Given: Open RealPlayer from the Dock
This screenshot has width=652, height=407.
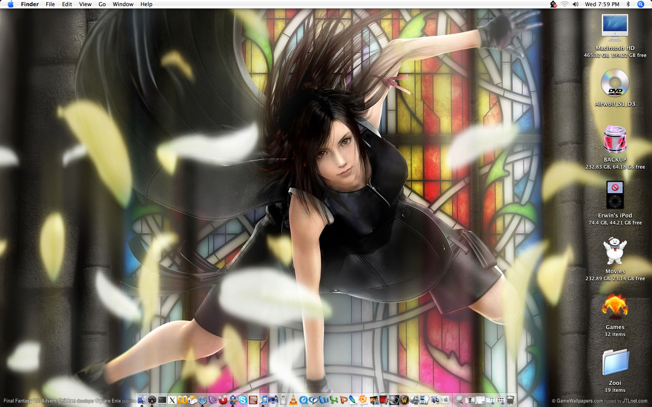Looking at the screenshot, I should (x=314, y=400).
